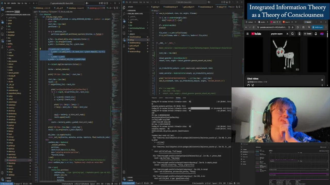Image resolution: width=330 pixels, height=185 pixels.
Task: Toggle loop on Liked videos playlist
Action: tap(249, 85)
